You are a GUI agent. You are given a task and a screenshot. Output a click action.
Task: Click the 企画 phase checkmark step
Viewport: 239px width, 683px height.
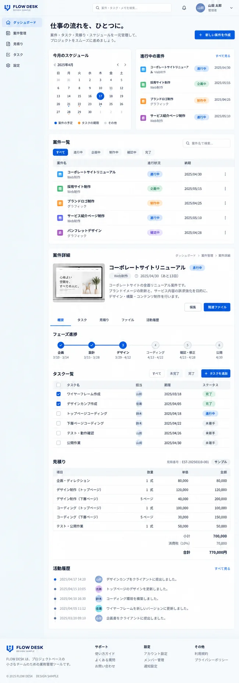tap(61, 345)
